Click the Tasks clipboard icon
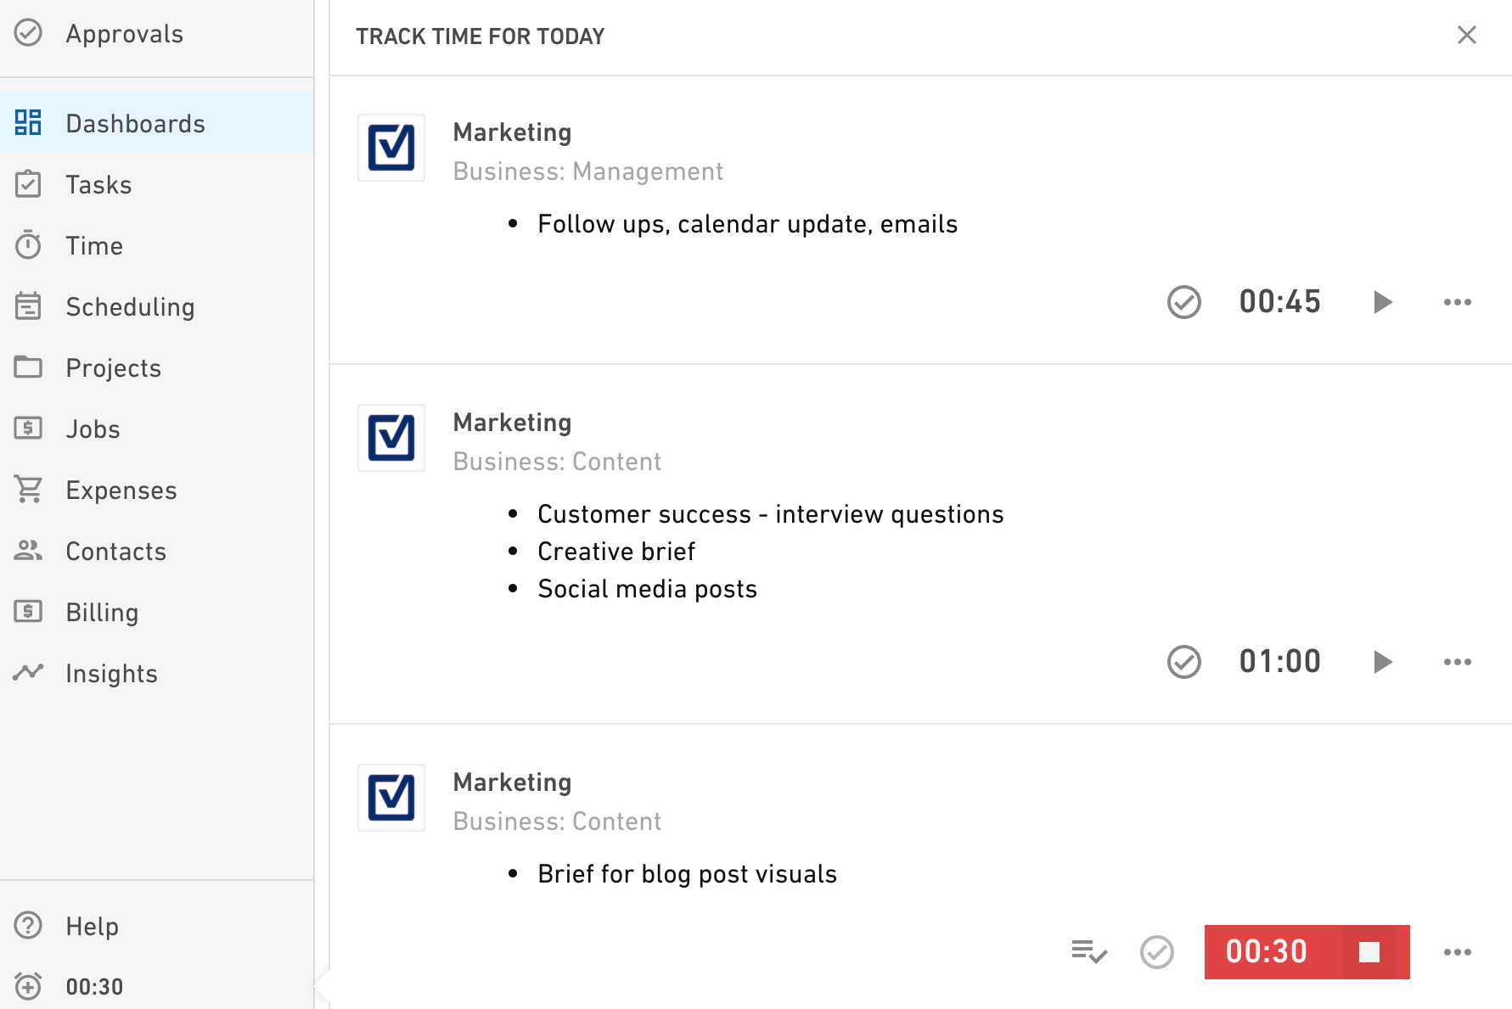Image resolution: width=1512 pixels, height=1009 pixels. coord(28,184)
